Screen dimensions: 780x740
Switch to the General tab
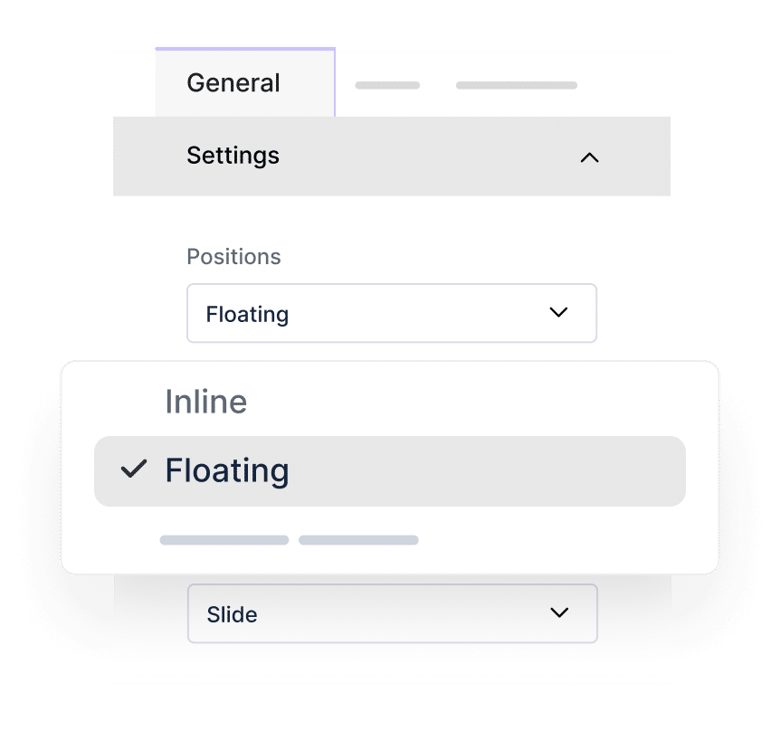point(233,83)
